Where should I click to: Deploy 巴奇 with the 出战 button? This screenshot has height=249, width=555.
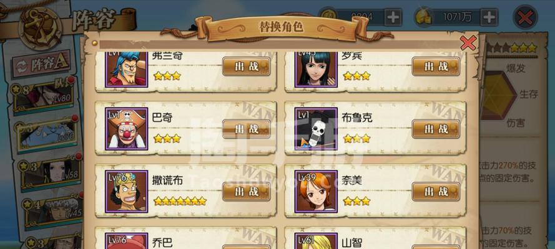[x=247, y=129]
